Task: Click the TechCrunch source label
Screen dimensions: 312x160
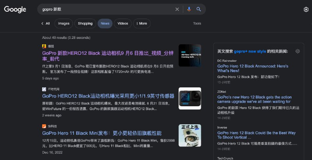Action: click(x=225, y=158)
